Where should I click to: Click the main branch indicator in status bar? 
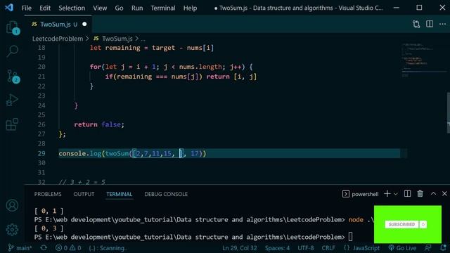click(20, 248)
